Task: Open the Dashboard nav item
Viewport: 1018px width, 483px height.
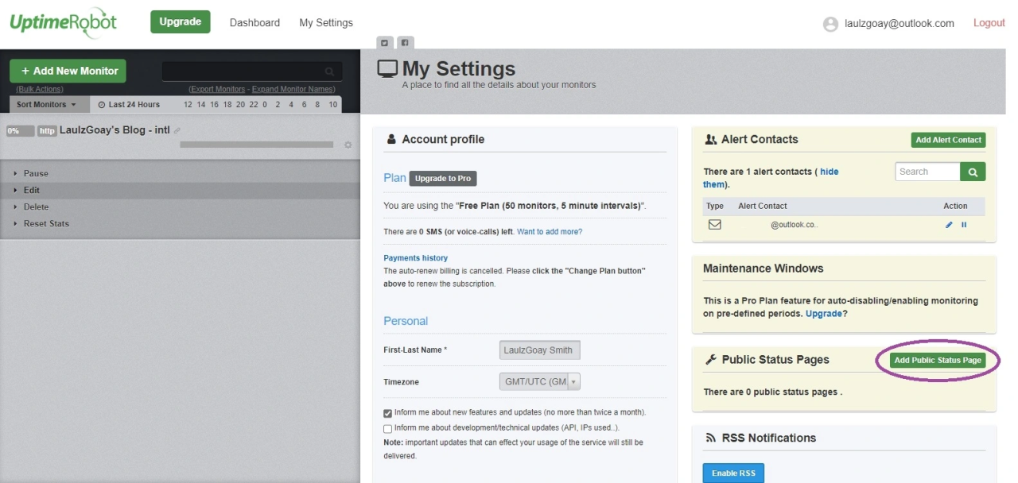Action: (x=254, y=23)
